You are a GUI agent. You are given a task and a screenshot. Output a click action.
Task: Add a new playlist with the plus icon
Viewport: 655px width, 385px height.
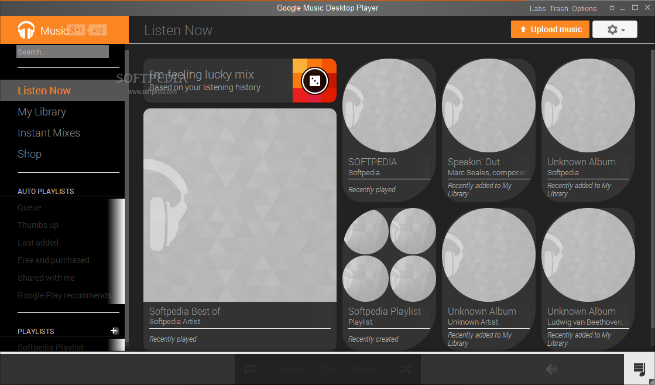click(114, 331)
